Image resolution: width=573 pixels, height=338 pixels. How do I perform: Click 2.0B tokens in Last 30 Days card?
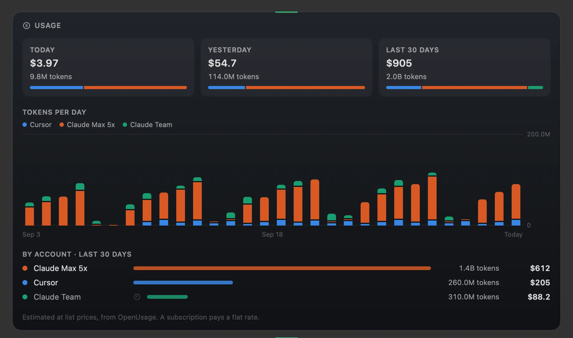coord(406,77)
